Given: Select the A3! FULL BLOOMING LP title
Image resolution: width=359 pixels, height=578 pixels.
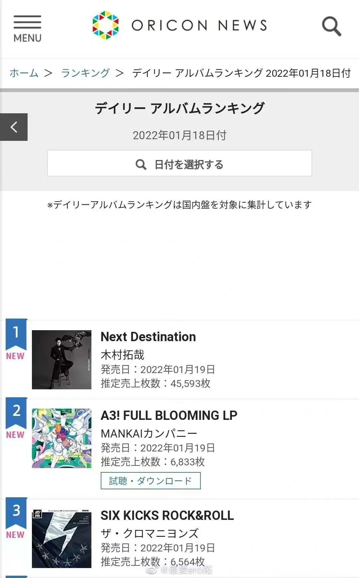Looking at the screenshot, I should coord(169,416).
